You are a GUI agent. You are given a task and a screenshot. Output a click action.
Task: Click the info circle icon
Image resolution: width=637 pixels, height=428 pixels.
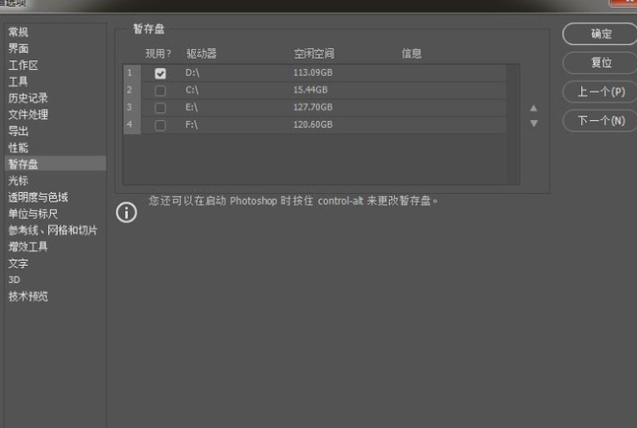click(x=127, y=212)
